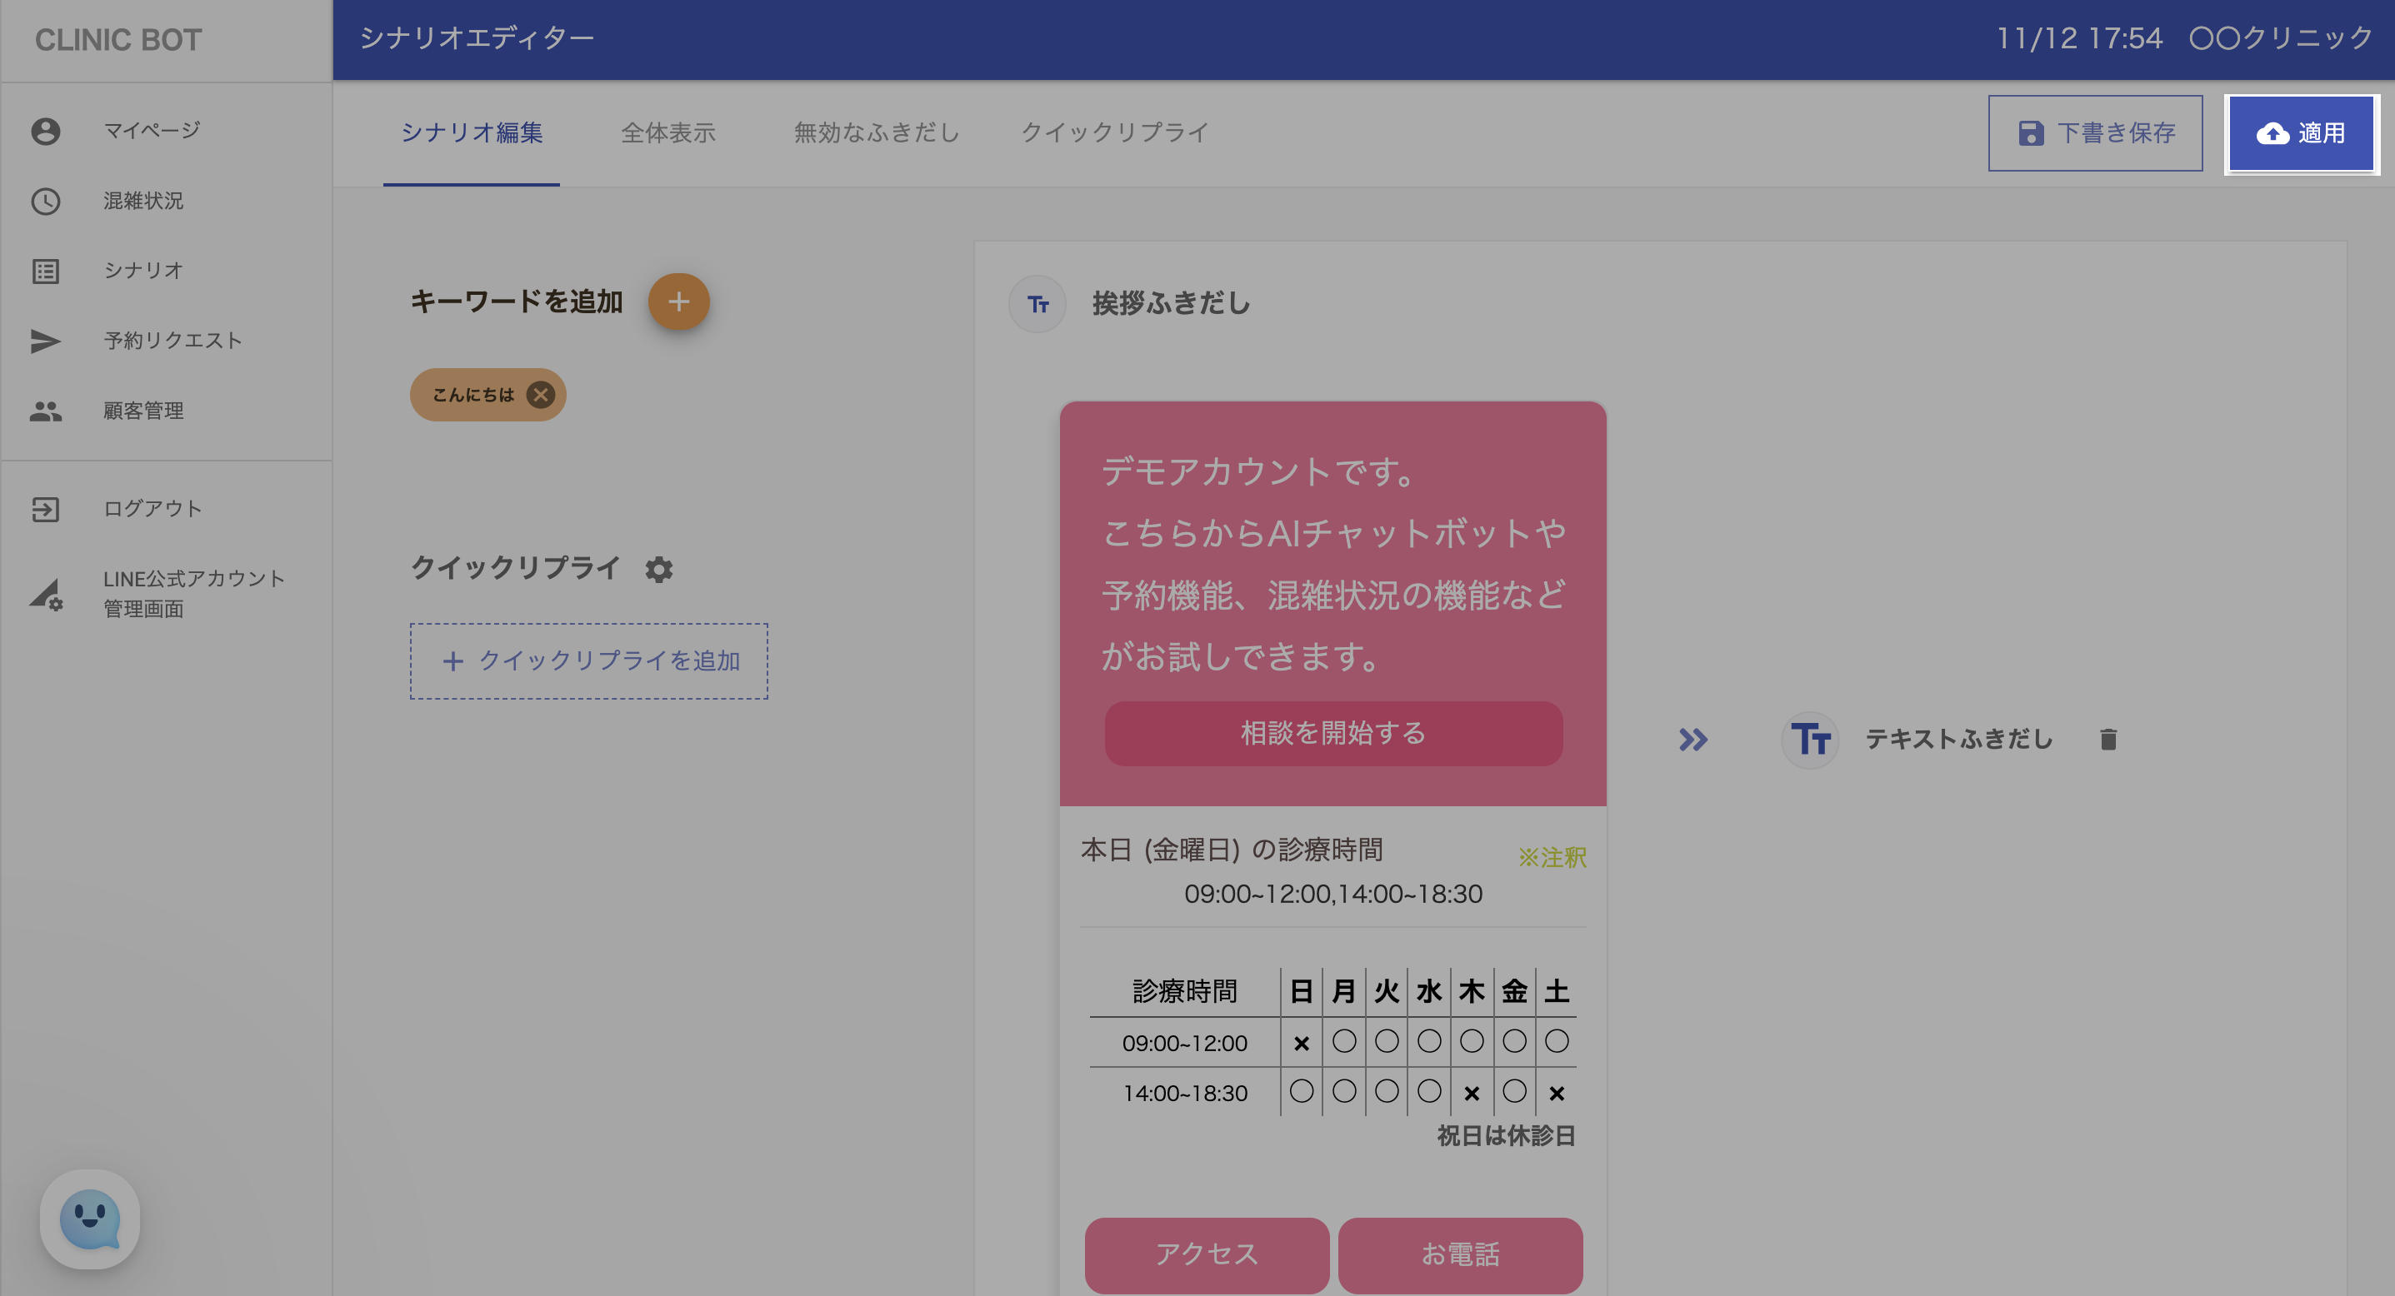The image size is (2395, 1296).
Task: Switch to 無効なふきだし tab
Action: click(876, 133)
